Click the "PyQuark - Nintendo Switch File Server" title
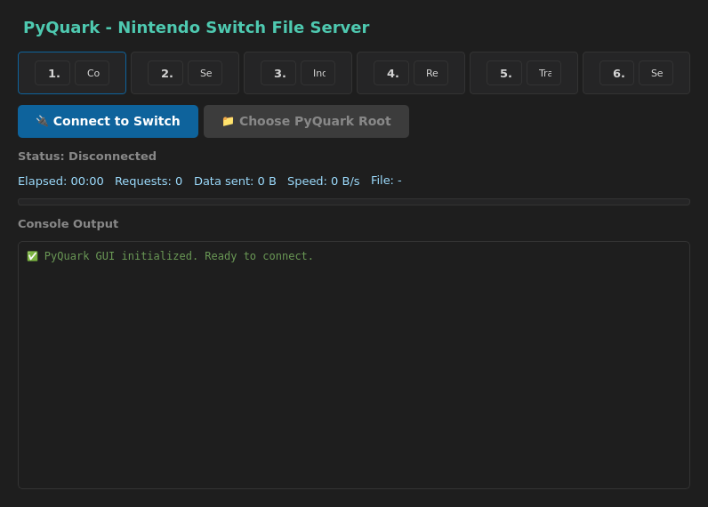The width and height of the screenshot is (708, 507). 197,28
